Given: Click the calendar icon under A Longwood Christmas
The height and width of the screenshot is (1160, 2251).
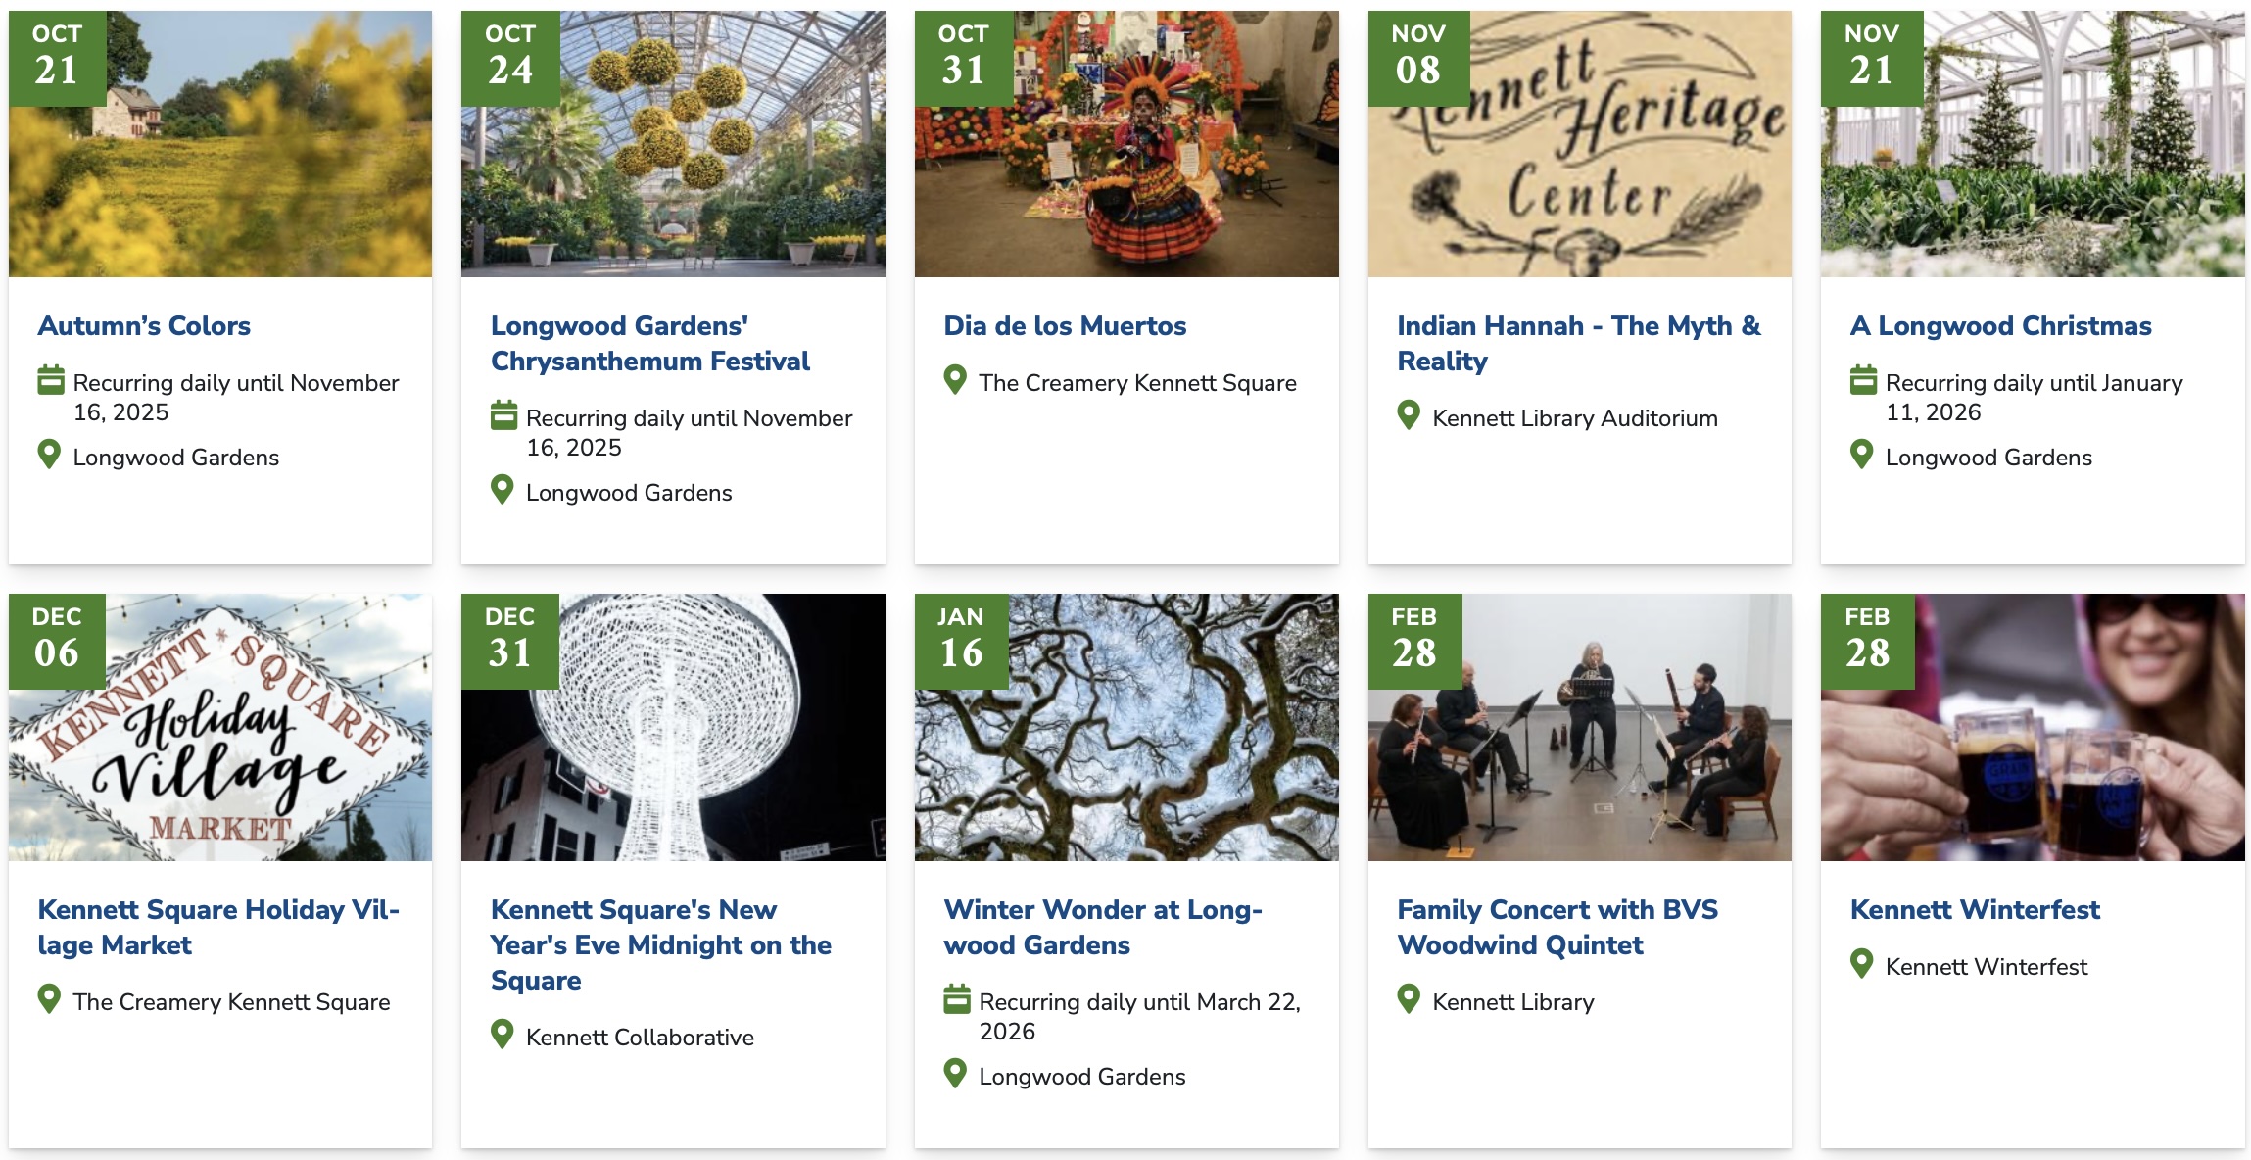Looking at the screenshot, I should click(x=1863, y=380).
